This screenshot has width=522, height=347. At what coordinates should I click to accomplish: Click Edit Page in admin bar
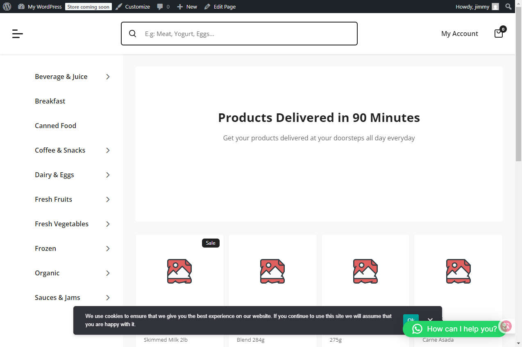tap(220, 7)
